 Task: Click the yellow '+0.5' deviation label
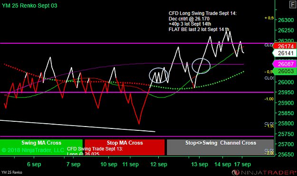(269, 18)
